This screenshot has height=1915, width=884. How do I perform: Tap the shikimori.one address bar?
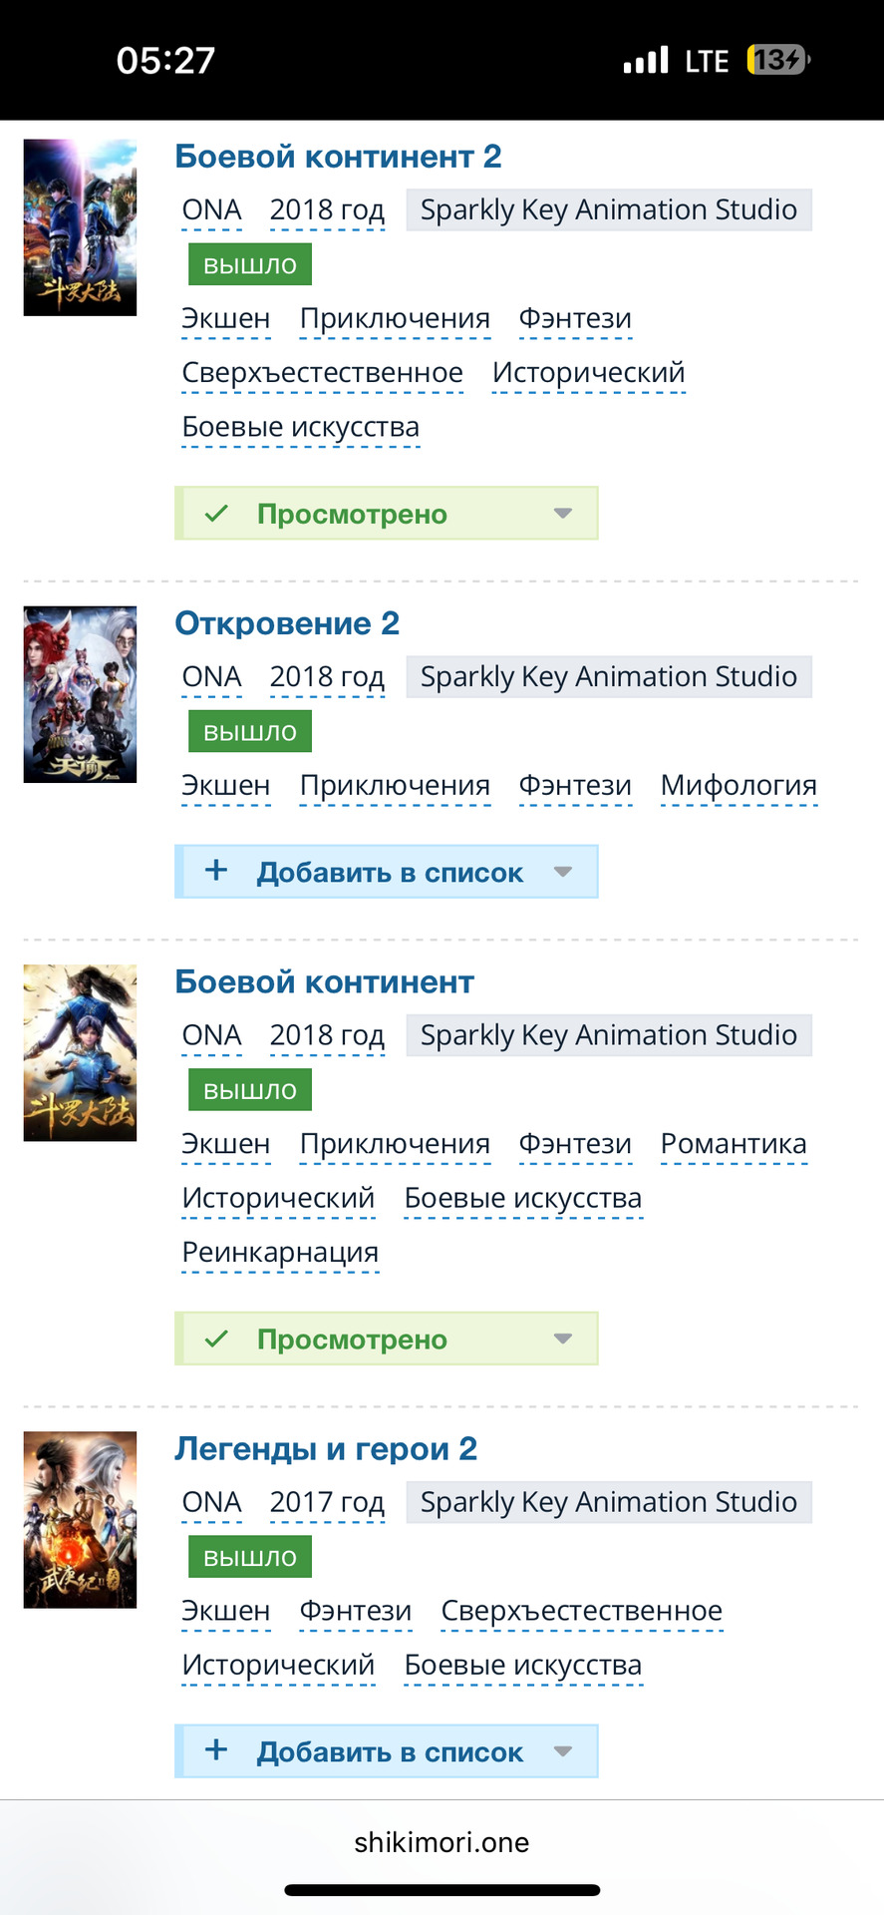coord(442,1842)
